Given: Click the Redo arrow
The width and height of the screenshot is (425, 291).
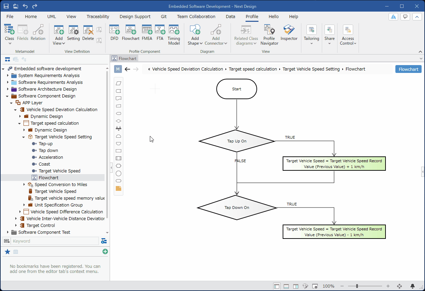Looking at the screenshot, I should tap(35, 6).
